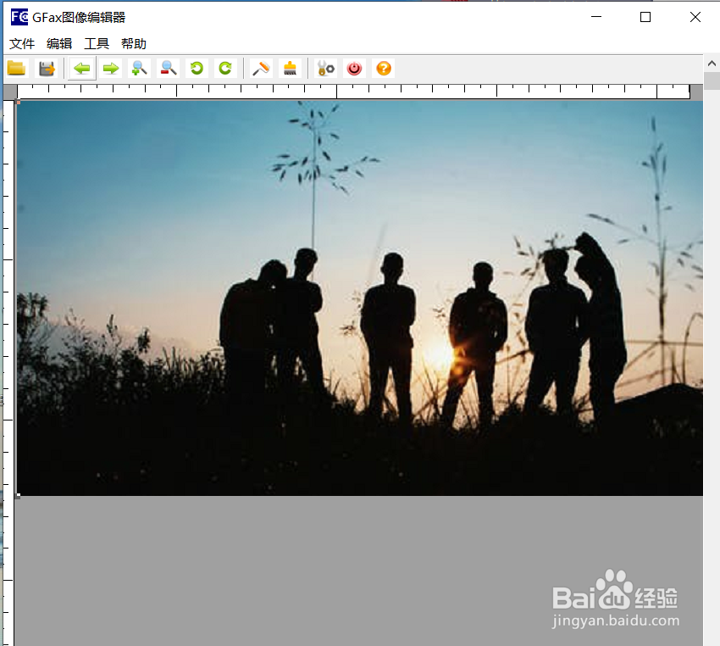Minimize the GFax图像编辑器 window
The image size is (720, 646).
(x=596, y=17)
